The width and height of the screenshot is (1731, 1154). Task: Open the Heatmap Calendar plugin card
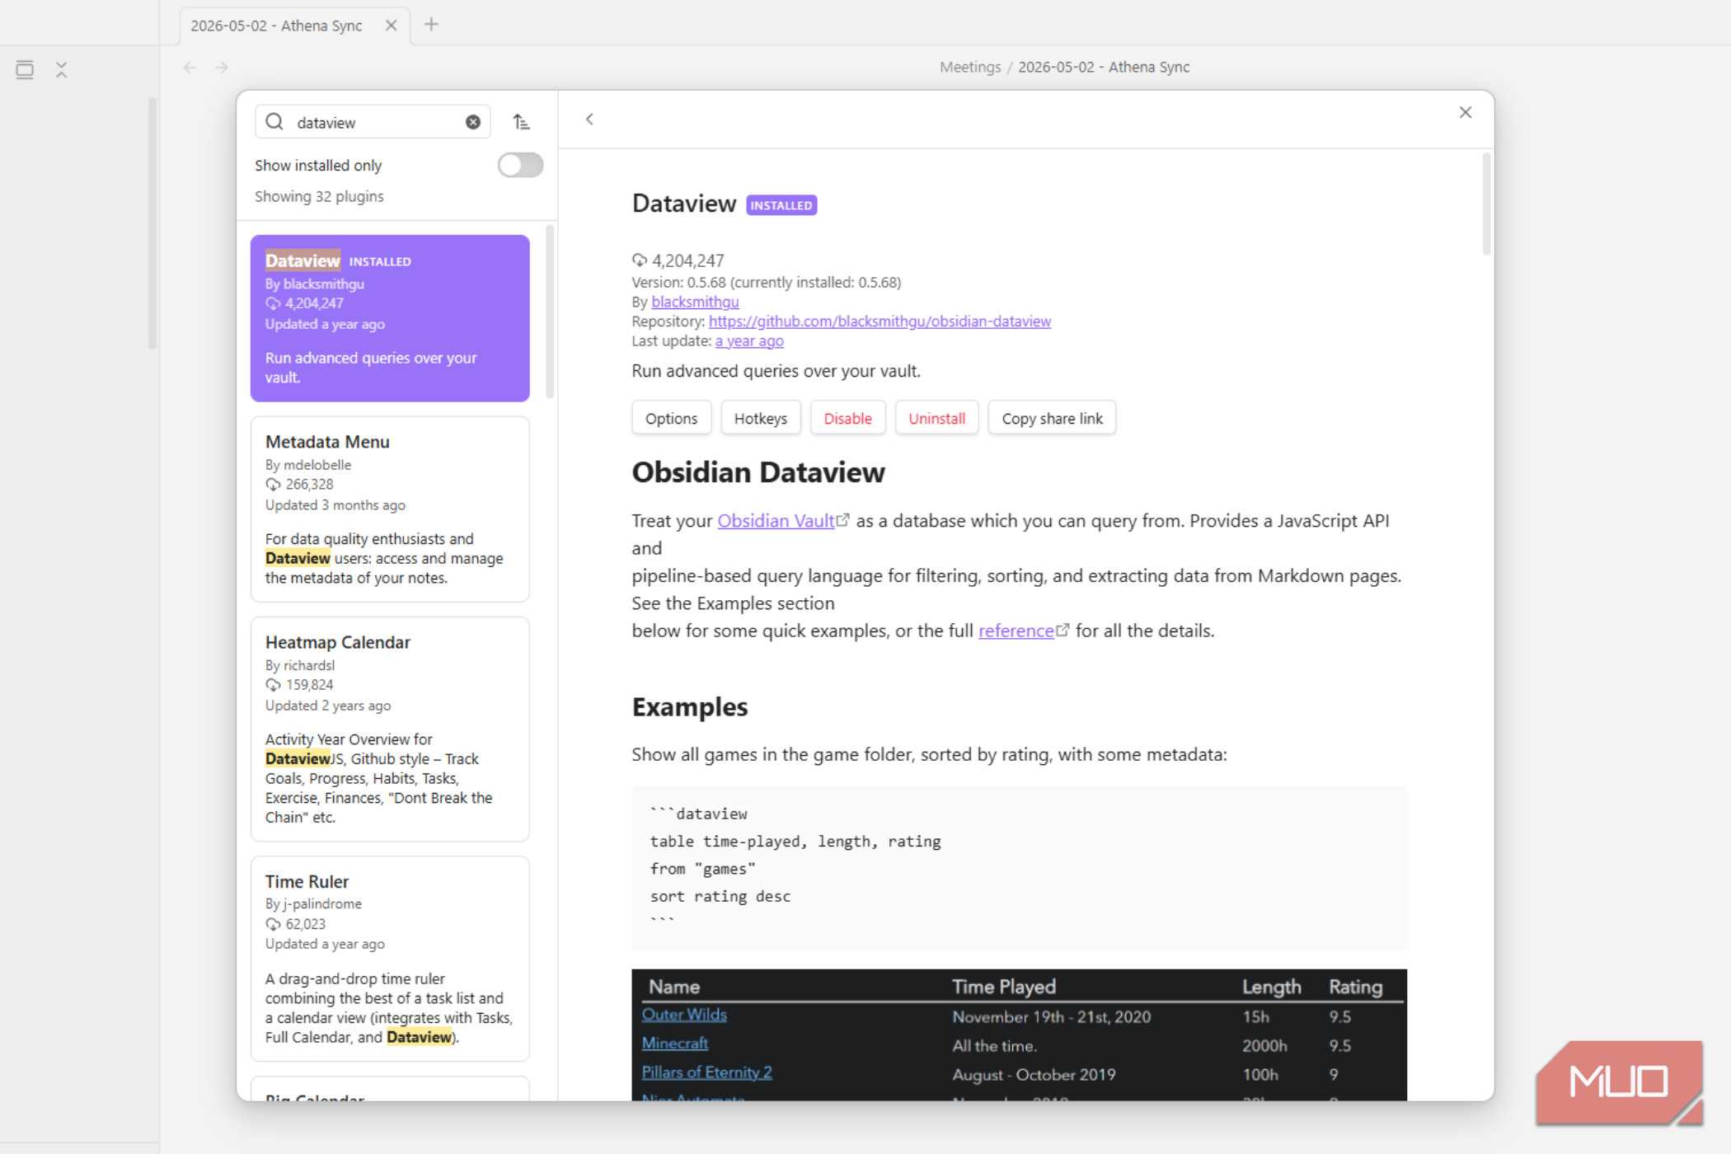390,729
